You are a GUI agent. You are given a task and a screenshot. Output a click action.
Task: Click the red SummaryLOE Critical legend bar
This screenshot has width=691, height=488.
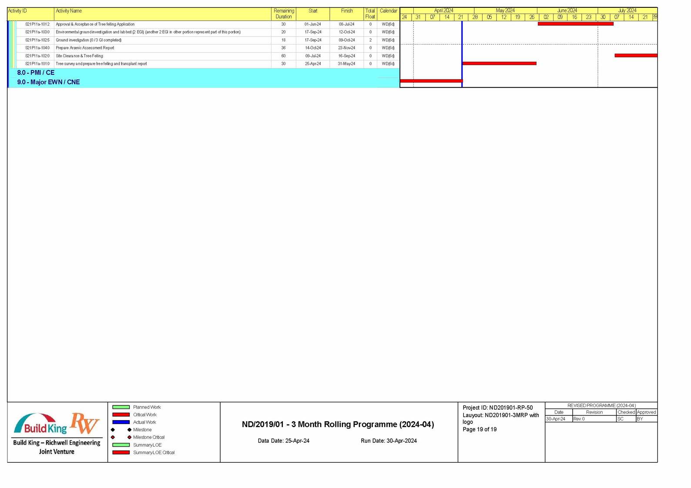pyautogui.click(x=121, y=452)
